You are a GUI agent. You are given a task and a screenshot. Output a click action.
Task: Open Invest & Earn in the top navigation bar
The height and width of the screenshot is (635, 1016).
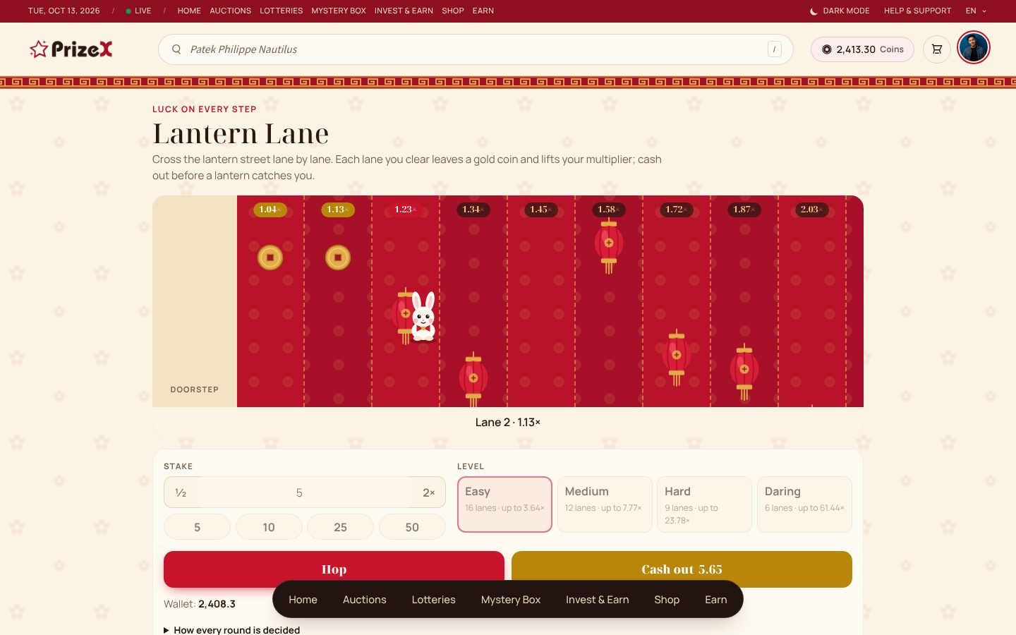point(404,11)
